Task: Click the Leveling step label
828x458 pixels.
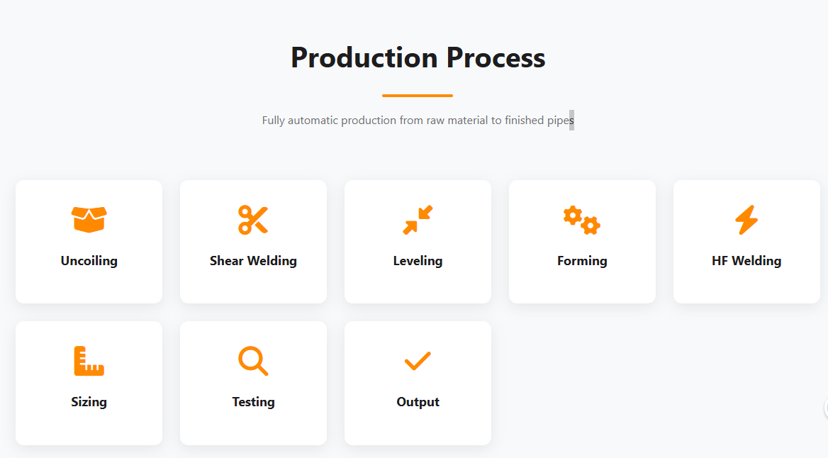Action: click(x=418, y=261)
